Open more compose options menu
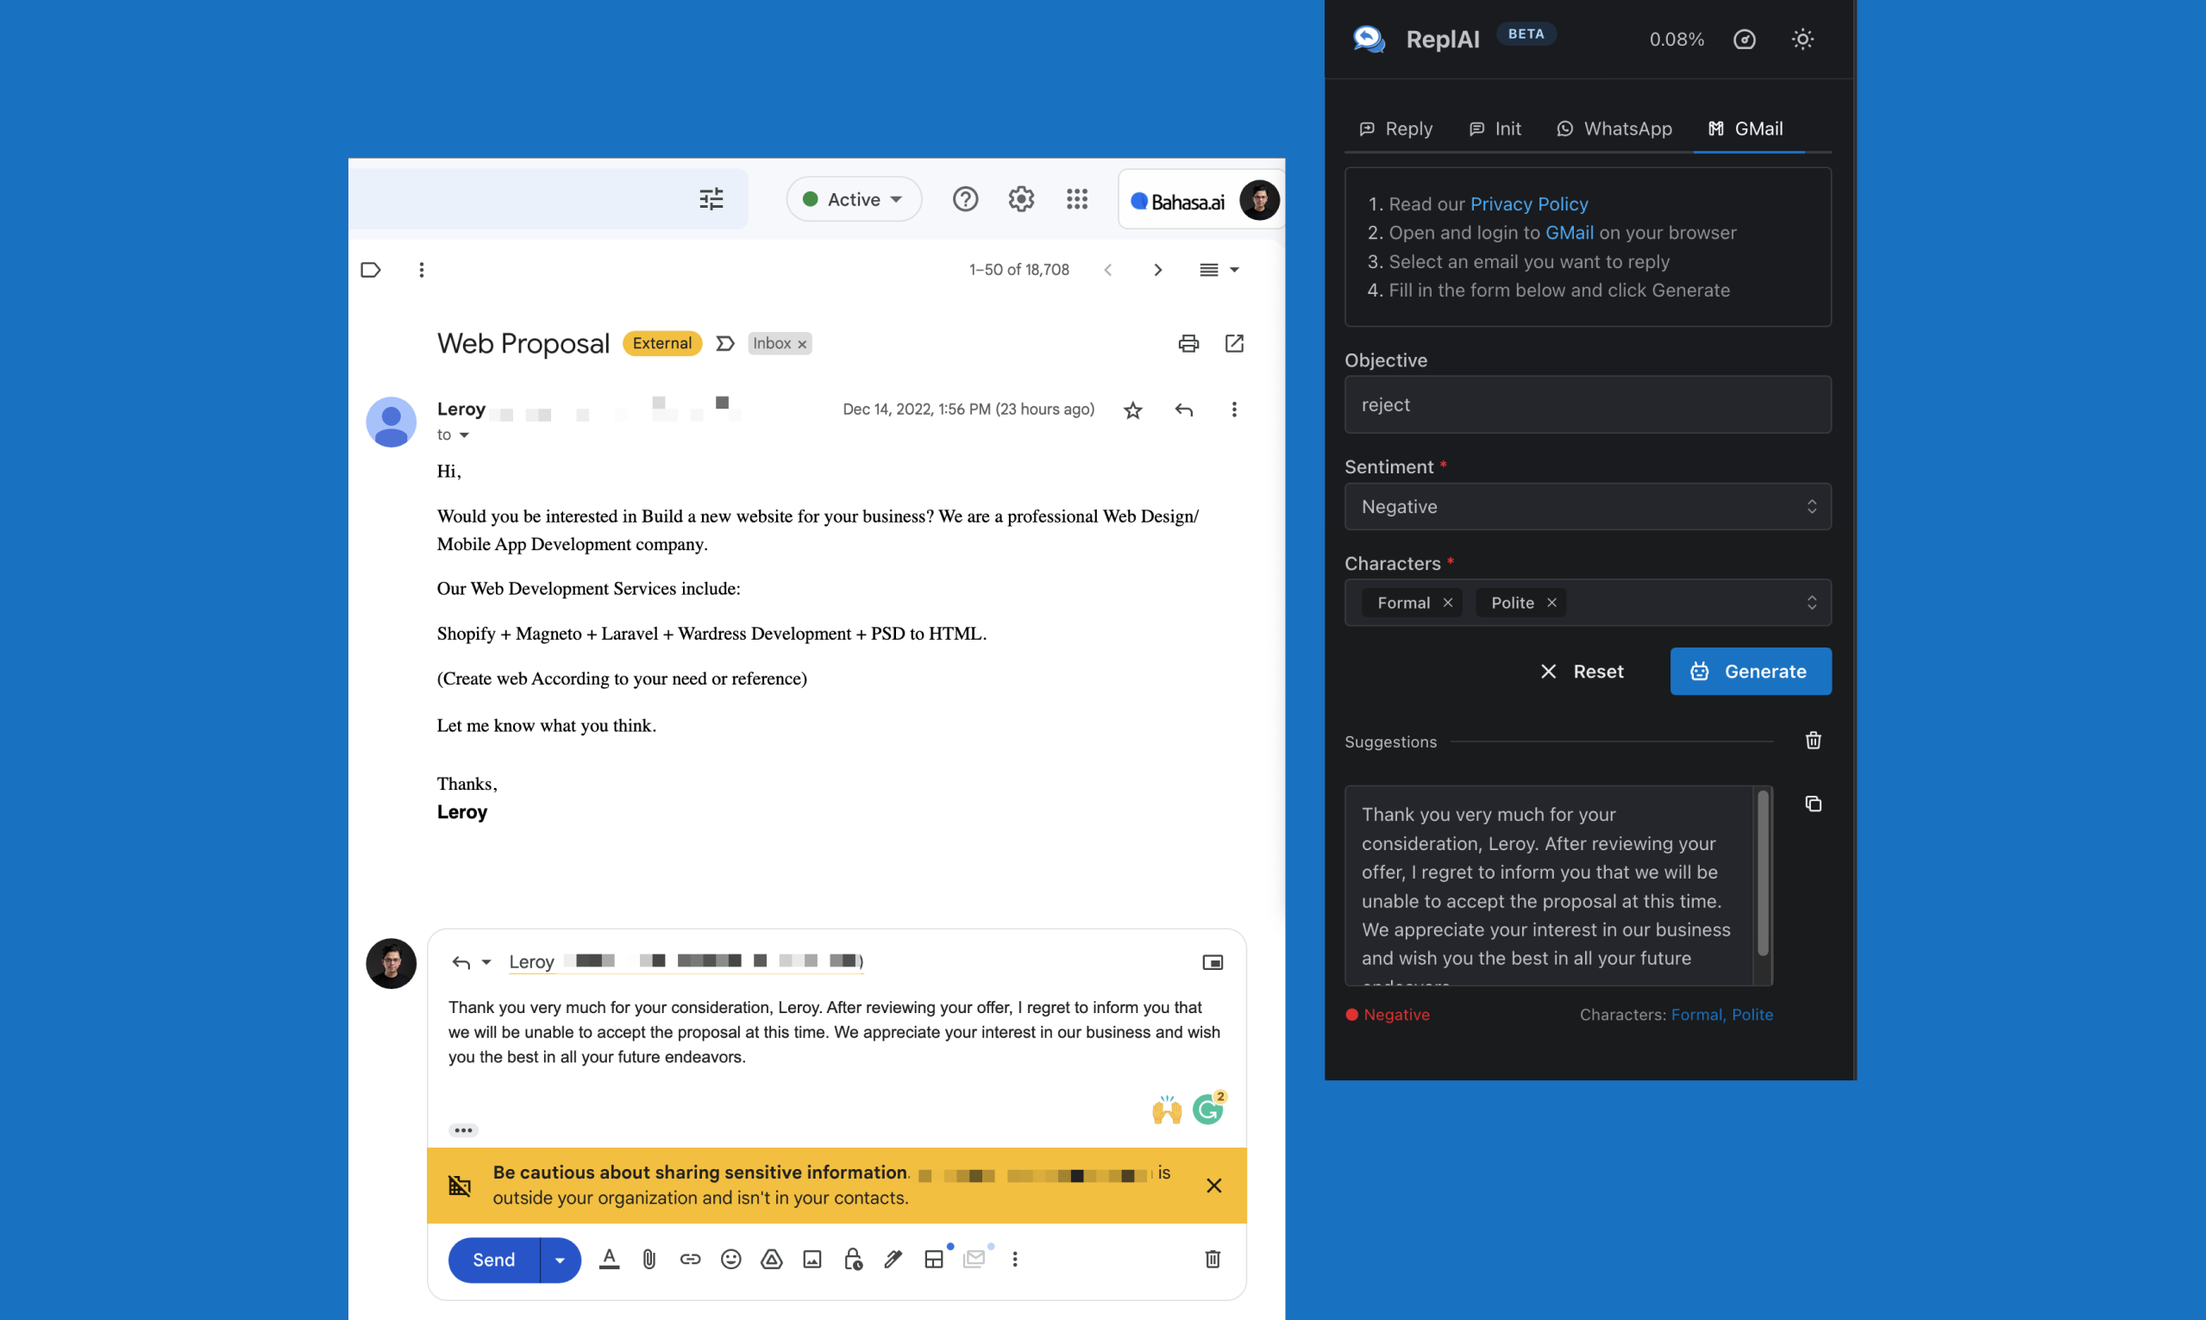This screenshot has height=1320, width=2206. tap(1015, 1259)
